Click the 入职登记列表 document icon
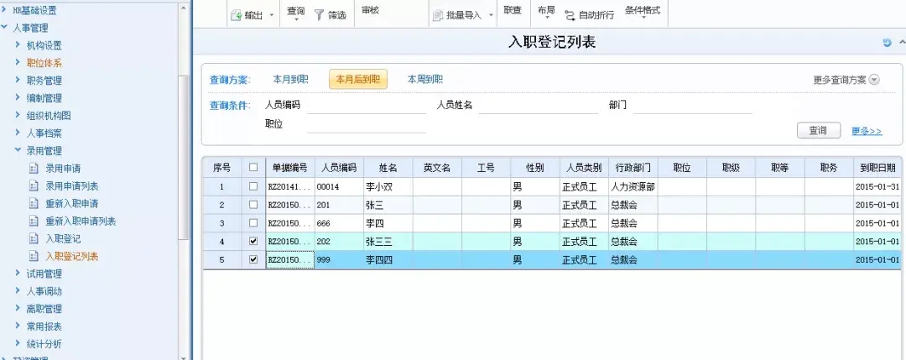The image size is (906, 360). 34,256
